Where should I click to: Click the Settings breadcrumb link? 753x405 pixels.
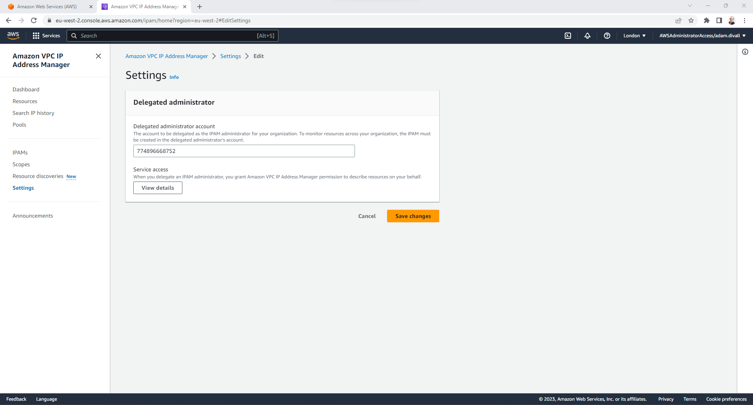click(x=231, y=56)
